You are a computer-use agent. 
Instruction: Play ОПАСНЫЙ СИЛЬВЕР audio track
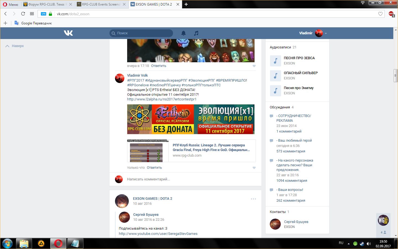click(275, 76)
